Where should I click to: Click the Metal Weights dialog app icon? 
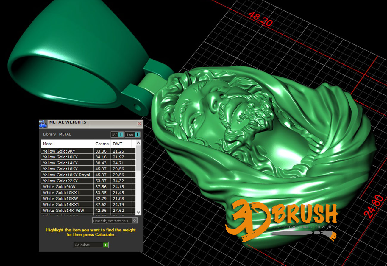[43, 124]
